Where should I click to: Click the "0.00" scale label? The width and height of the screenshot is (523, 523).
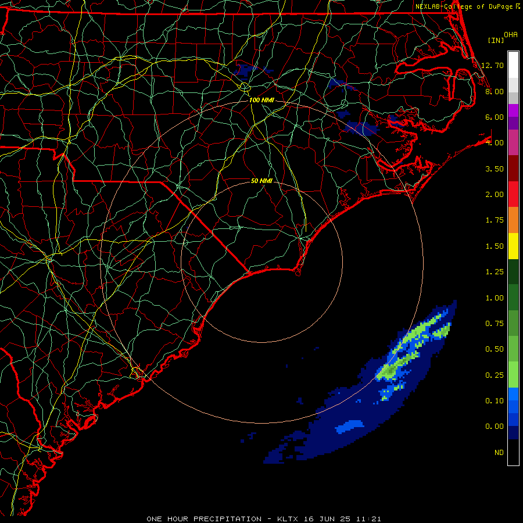click(495, 427)
